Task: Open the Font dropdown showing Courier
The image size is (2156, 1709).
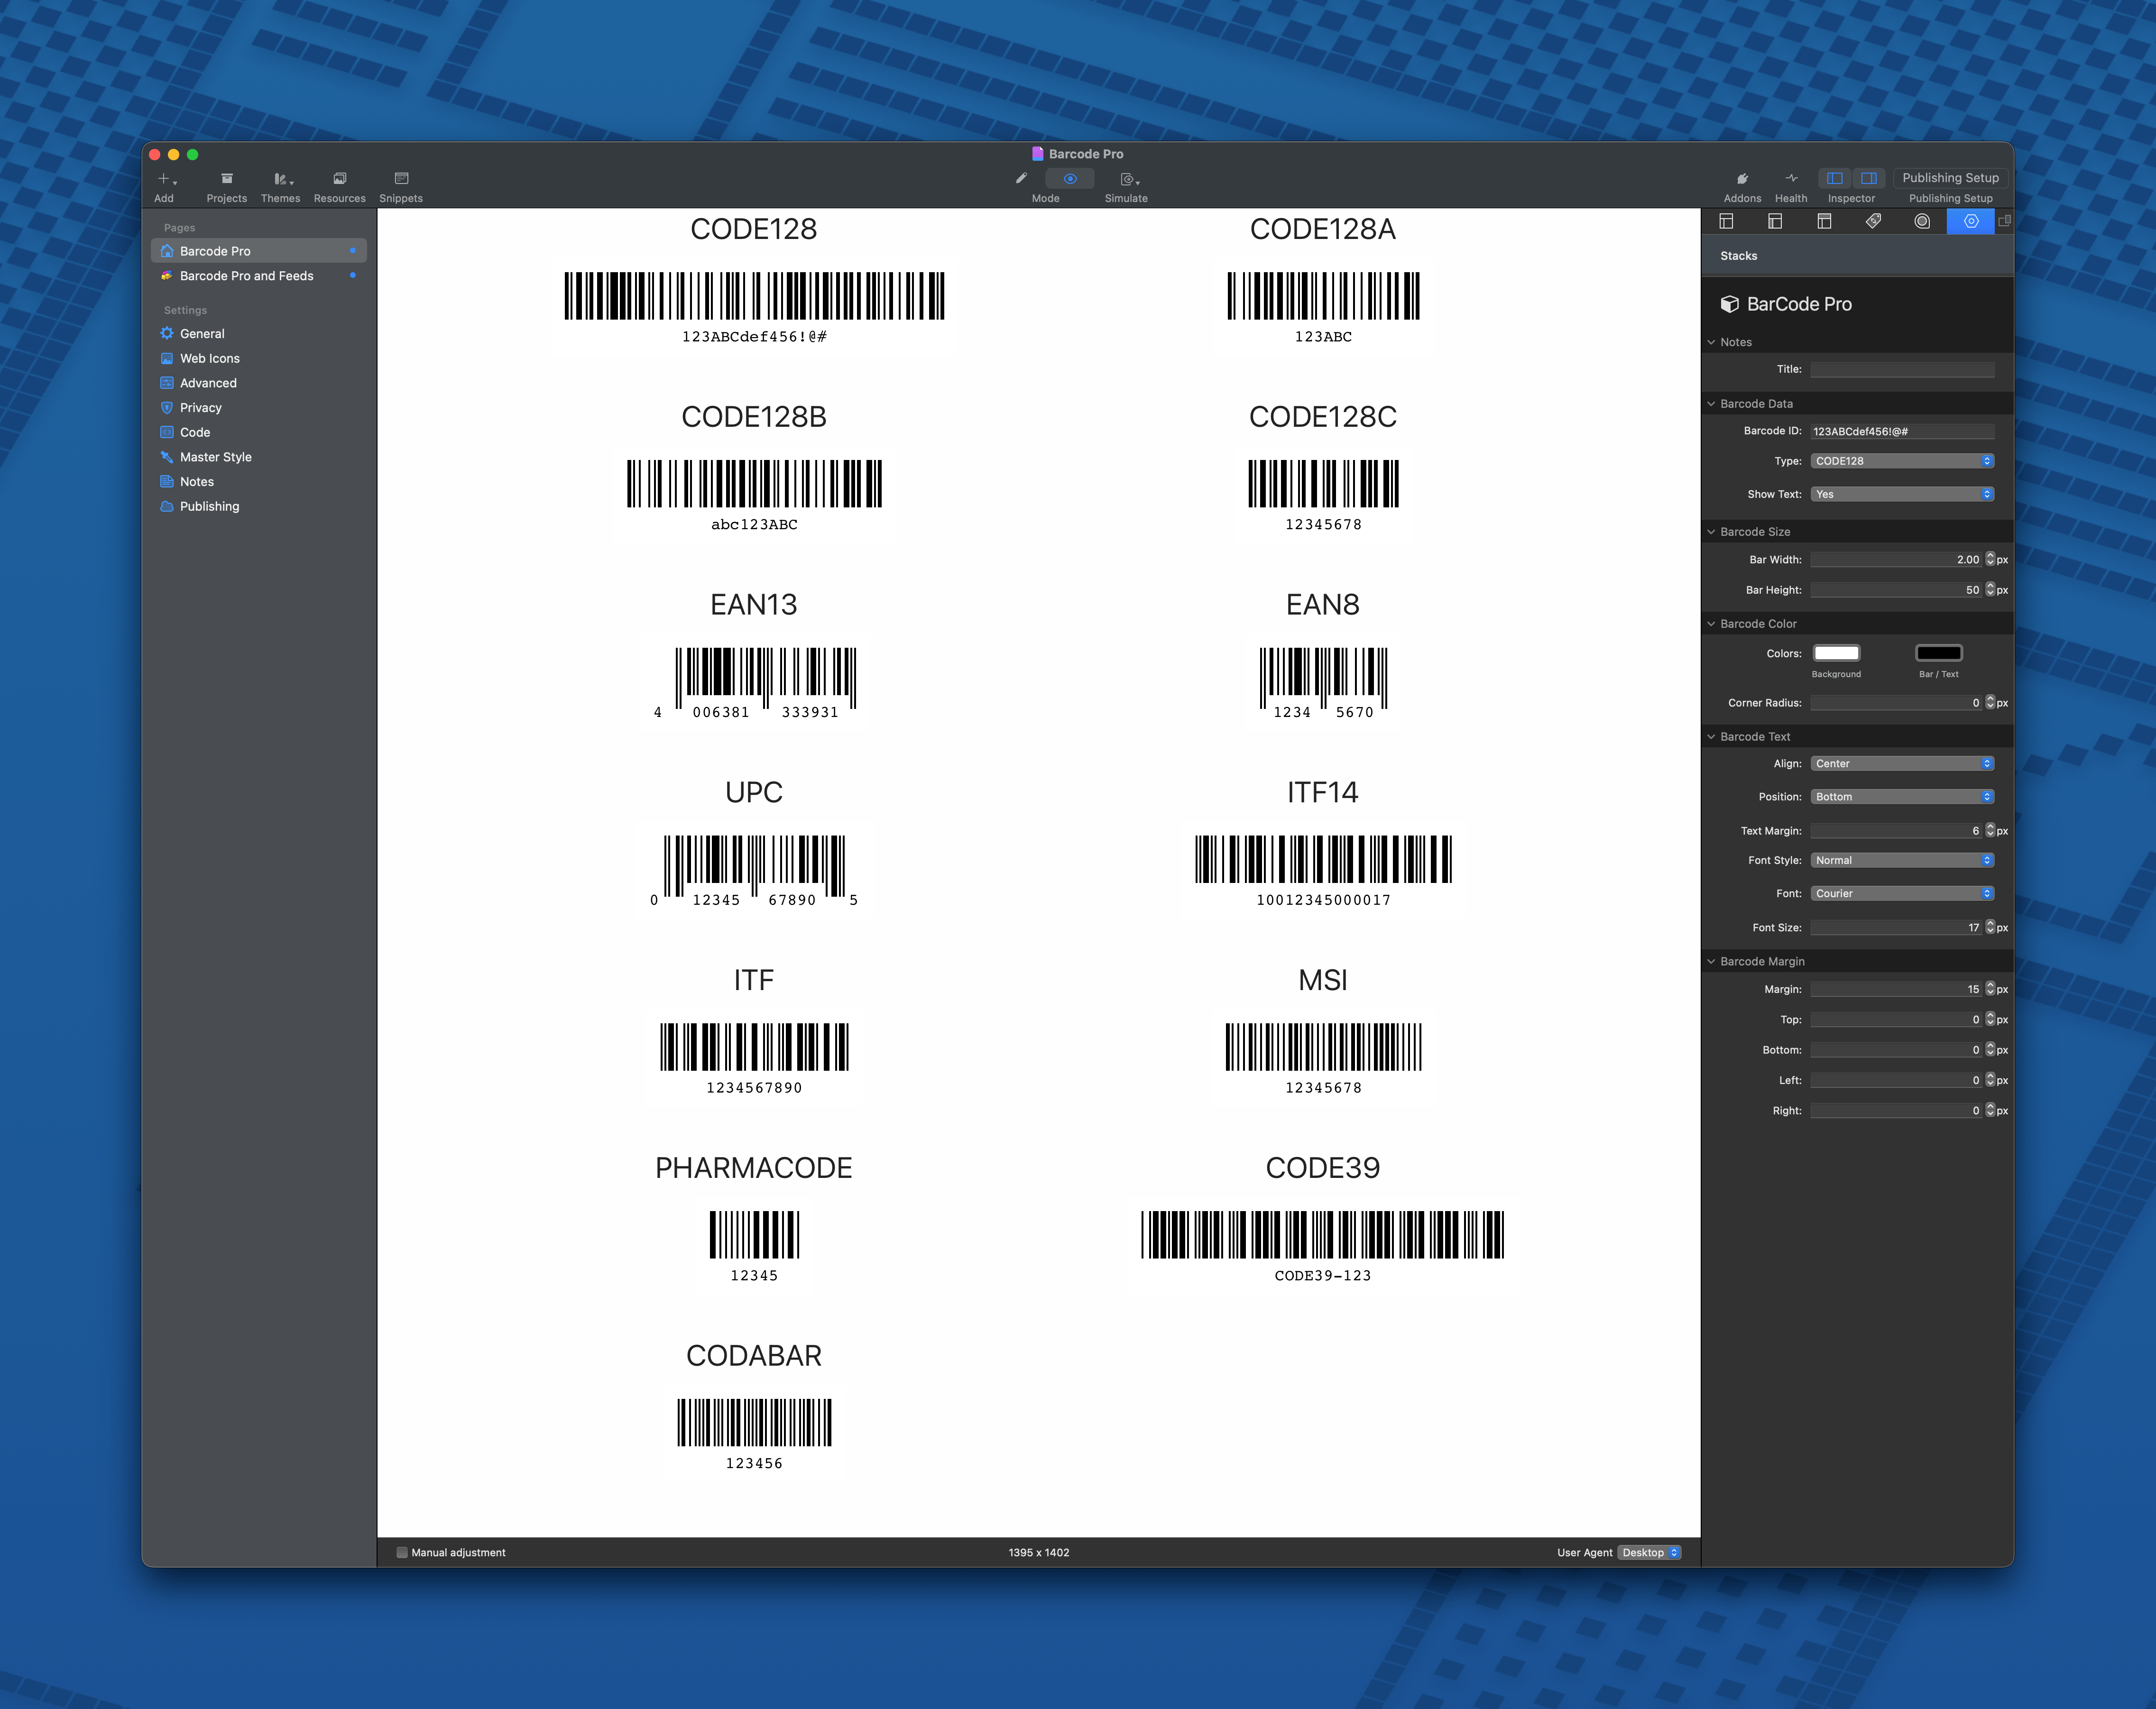Action: point(1901,893)
